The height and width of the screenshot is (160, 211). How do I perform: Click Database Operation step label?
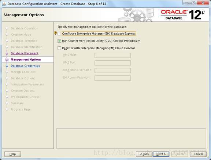[x=25, y=28]
